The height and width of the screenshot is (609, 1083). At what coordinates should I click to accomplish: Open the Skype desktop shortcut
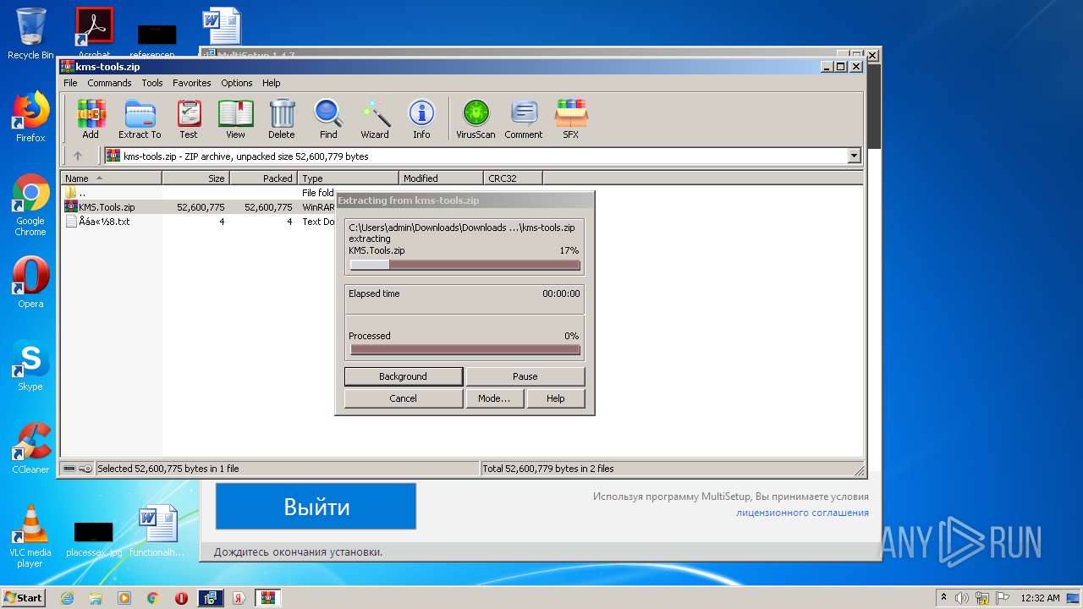coord(30,365)
